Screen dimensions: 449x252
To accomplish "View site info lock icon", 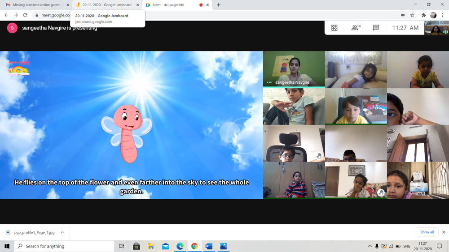I will click(37, 15).
